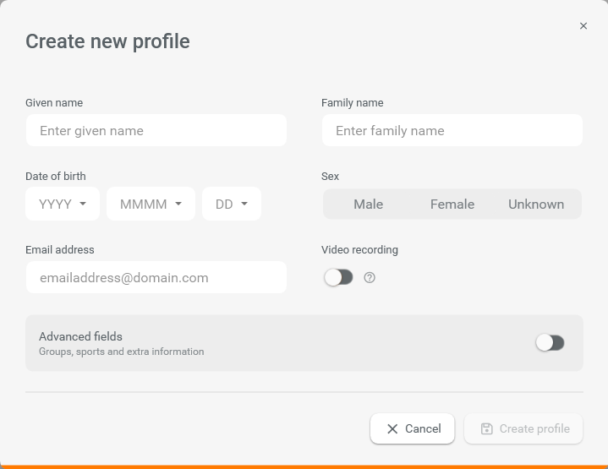Viewport: 608px width, 469px height.
Task: Select Unknown as sex
Action: click(x=536, y=205)
